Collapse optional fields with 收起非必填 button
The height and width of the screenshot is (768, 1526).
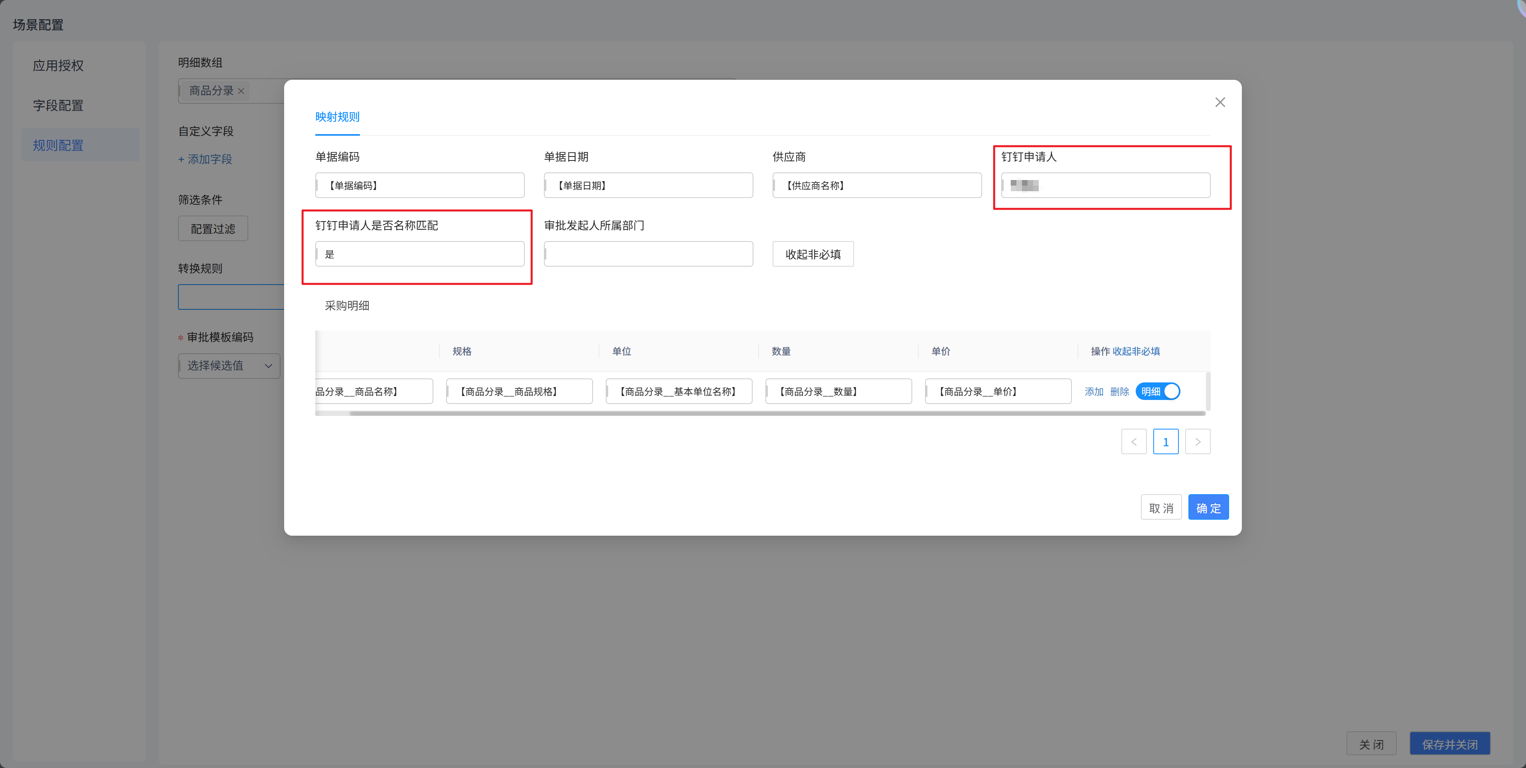coord(812,254)
